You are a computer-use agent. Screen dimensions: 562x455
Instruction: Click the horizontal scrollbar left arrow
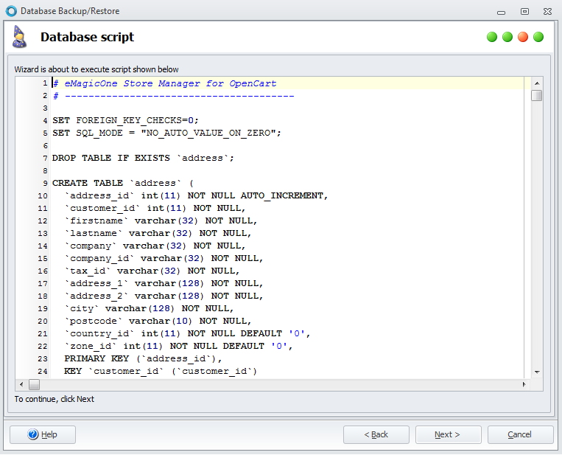pyautogui.click(x=21, y=385)
